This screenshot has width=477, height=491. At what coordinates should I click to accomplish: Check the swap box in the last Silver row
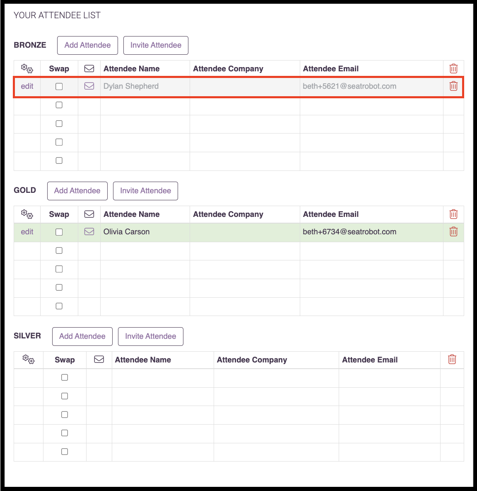[65, 452]
